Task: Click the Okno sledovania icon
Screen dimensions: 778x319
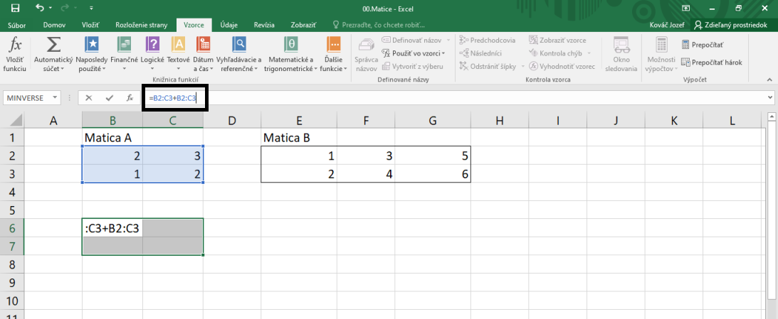Action: pos(621,47)
